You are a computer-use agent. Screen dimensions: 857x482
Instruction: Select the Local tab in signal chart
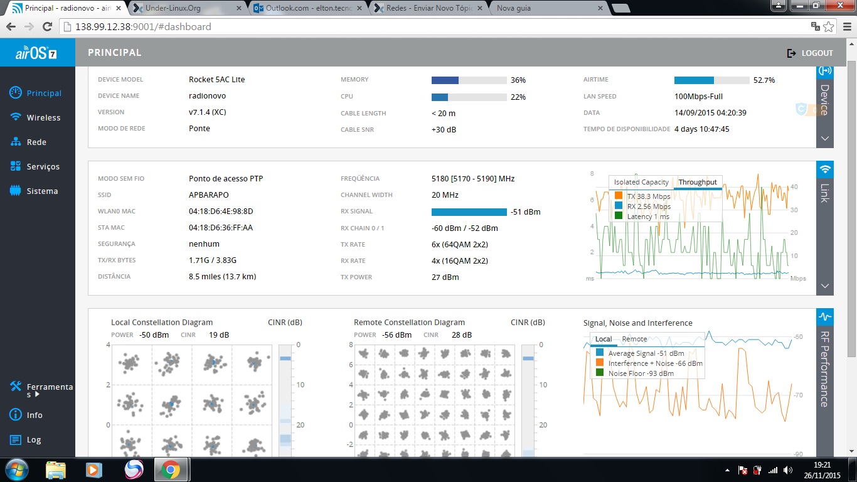(x=604, y=339)
